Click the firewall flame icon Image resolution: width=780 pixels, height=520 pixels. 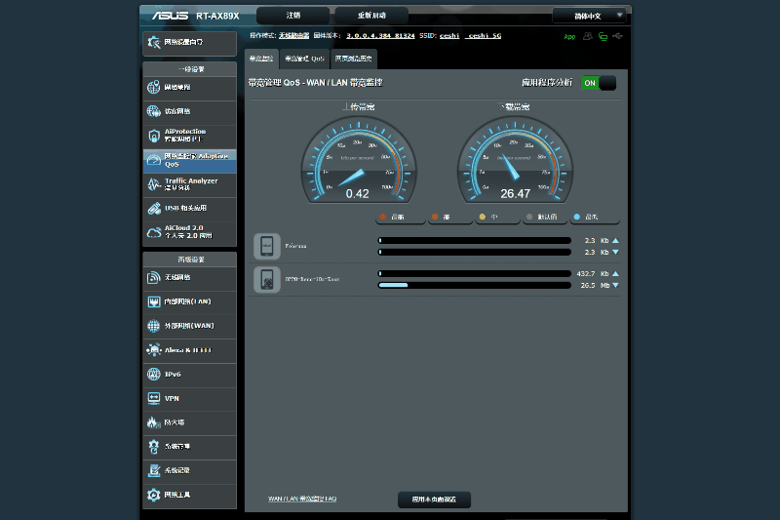tap(154, 422)
